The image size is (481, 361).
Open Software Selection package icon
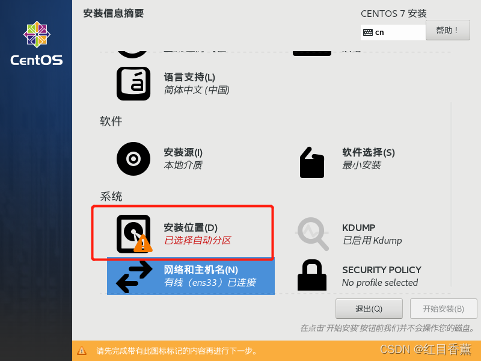pos(312,162)
